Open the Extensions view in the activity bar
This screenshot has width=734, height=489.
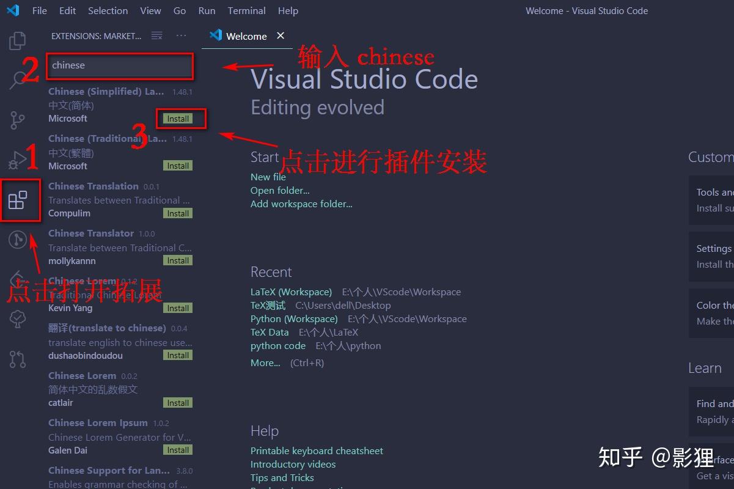point(20,200)
